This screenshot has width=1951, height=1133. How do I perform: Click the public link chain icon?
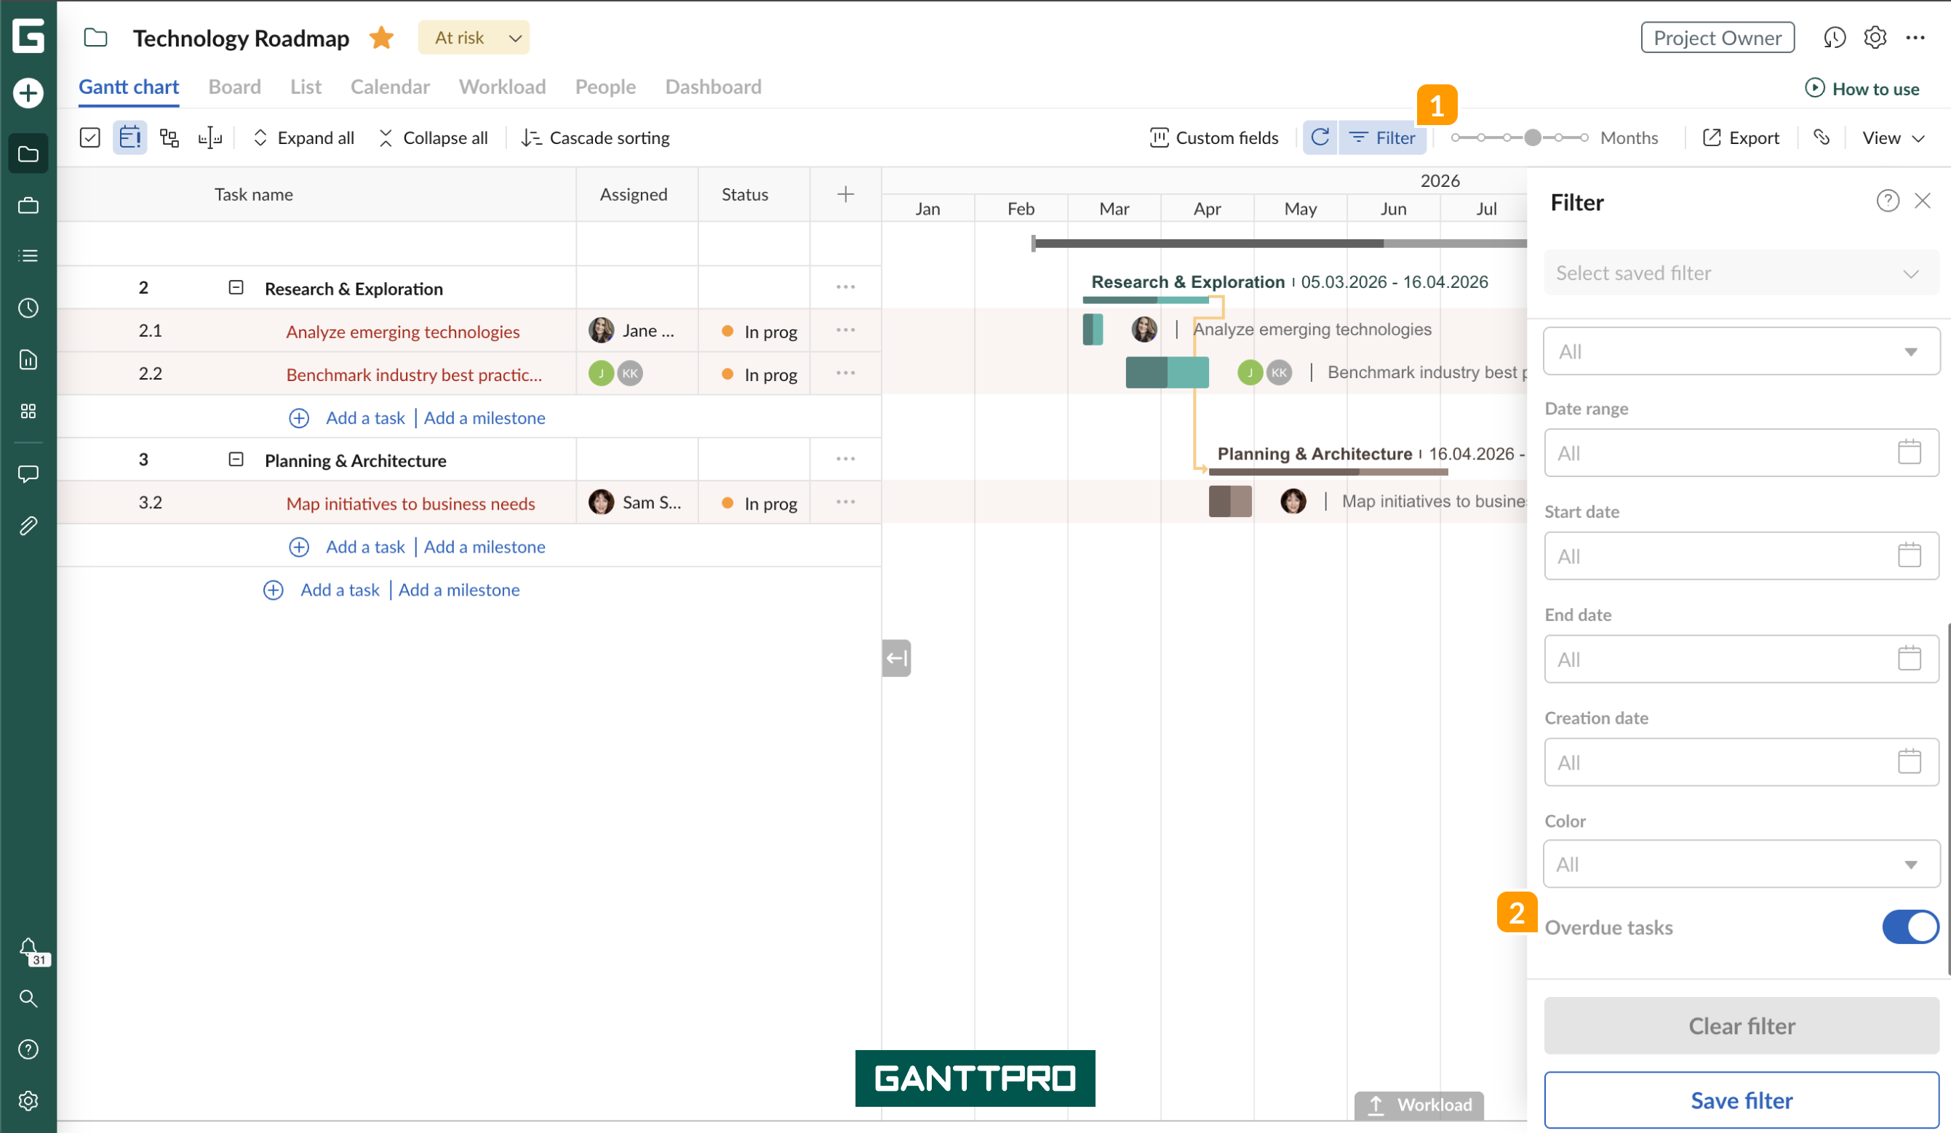pos(1821,137)
